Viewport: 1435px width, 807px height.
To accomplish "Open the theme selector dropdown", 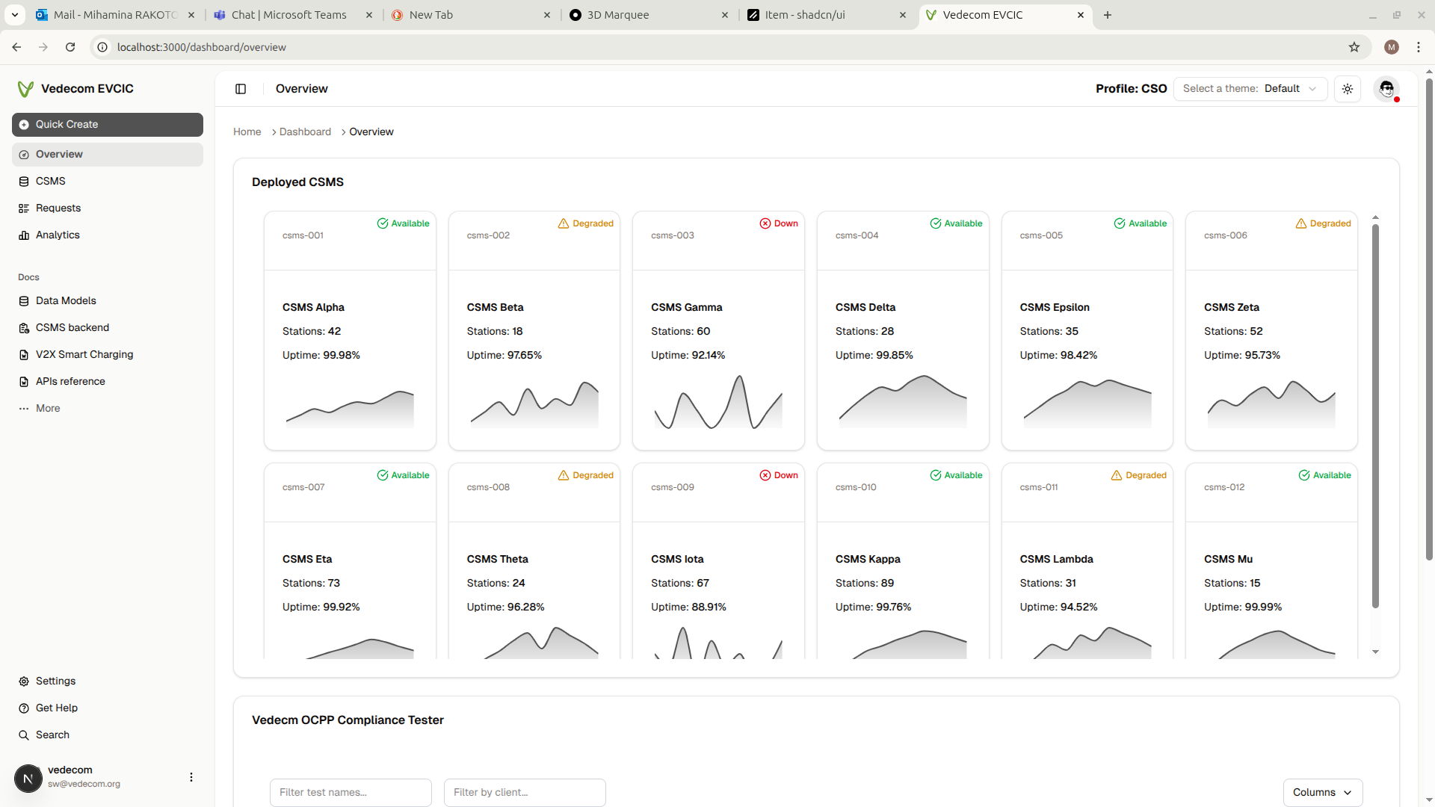I will click(x=1250, y=89).
